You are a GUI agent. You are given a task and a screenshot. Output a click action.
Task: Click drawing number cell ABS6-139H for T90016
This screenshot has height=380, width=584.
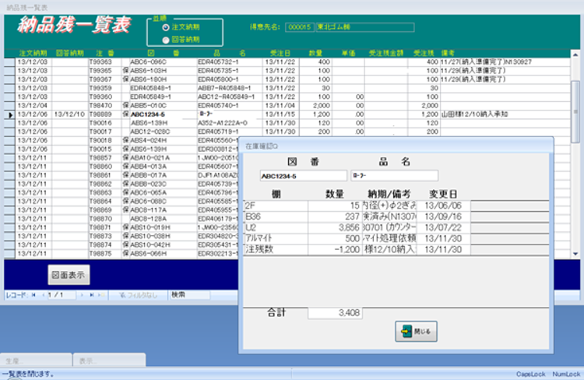point(163,123)
